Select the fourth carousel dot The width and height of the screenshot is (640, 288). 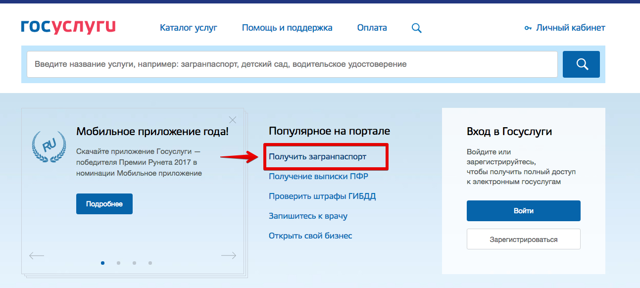[150, 263]
